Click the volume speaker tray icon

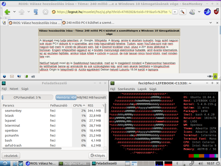click(200, 163)
